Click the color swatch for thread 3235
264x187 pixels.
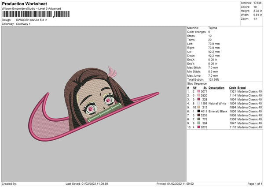click(198, 115)
